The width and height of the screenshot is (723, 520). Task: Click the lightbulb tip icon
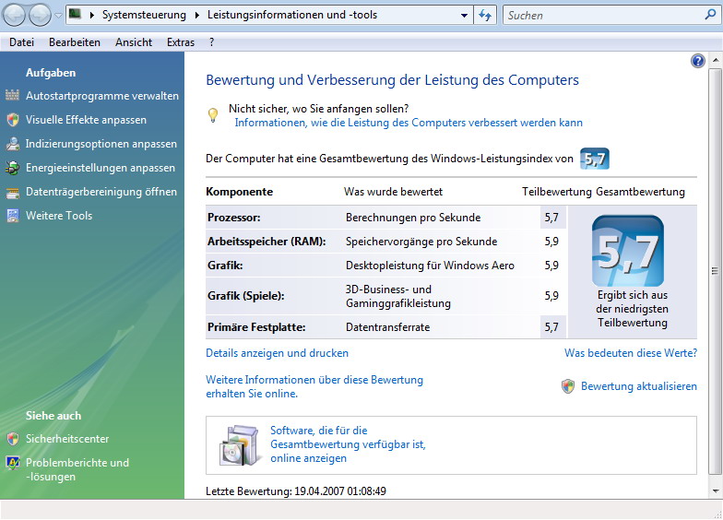click(212, 114)
